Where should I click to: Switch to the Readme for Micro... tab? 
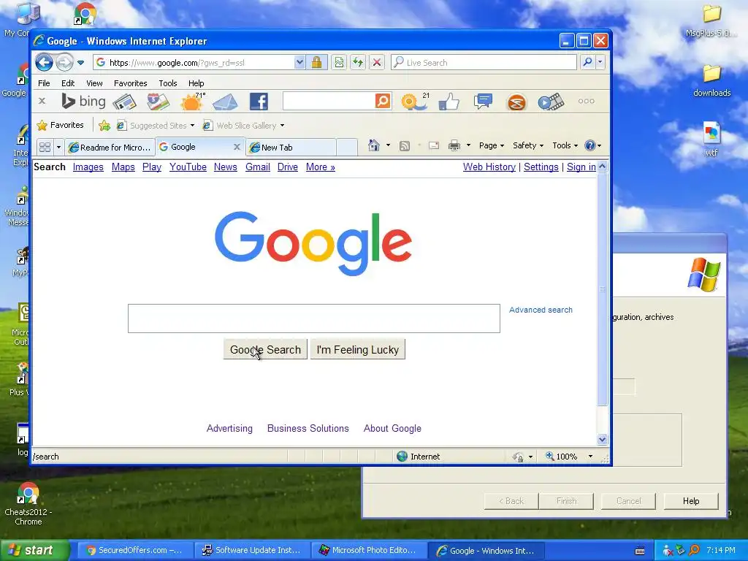click(x=110, y=148)
